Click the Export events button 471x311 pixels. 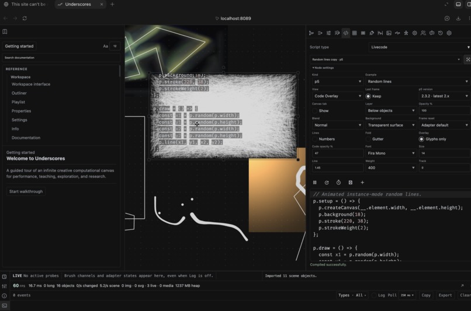445,295
